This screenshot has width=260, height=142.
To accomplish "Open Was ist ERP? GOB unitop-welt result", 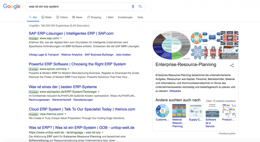I will coord(82,128).
